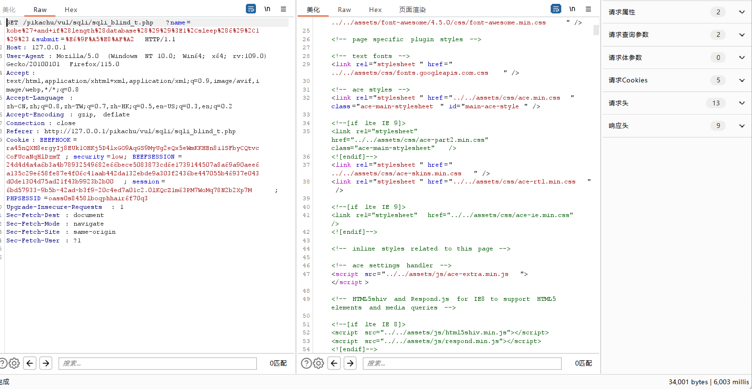The height and width of the screenshot is (389, 752).
Task: Switch request view to Raw tab
Action: 40,10
